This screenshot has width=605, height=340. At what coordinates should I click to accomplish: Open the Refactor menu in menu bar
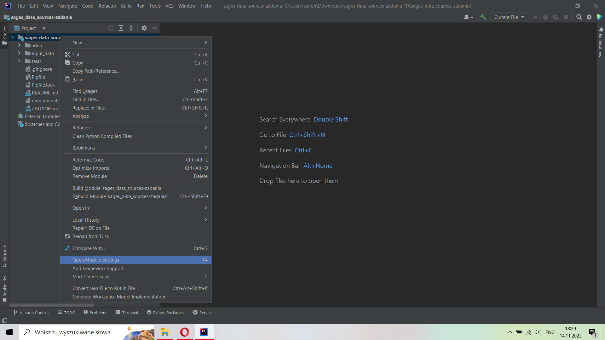(x=107, y=6)
